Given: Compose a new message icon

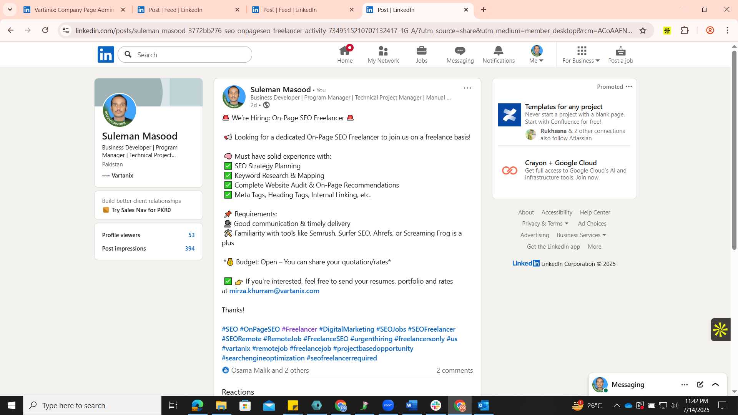Looking at the screenshot, I should click(700, 385).
